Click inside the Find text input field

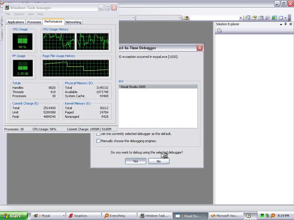(214, 18)
